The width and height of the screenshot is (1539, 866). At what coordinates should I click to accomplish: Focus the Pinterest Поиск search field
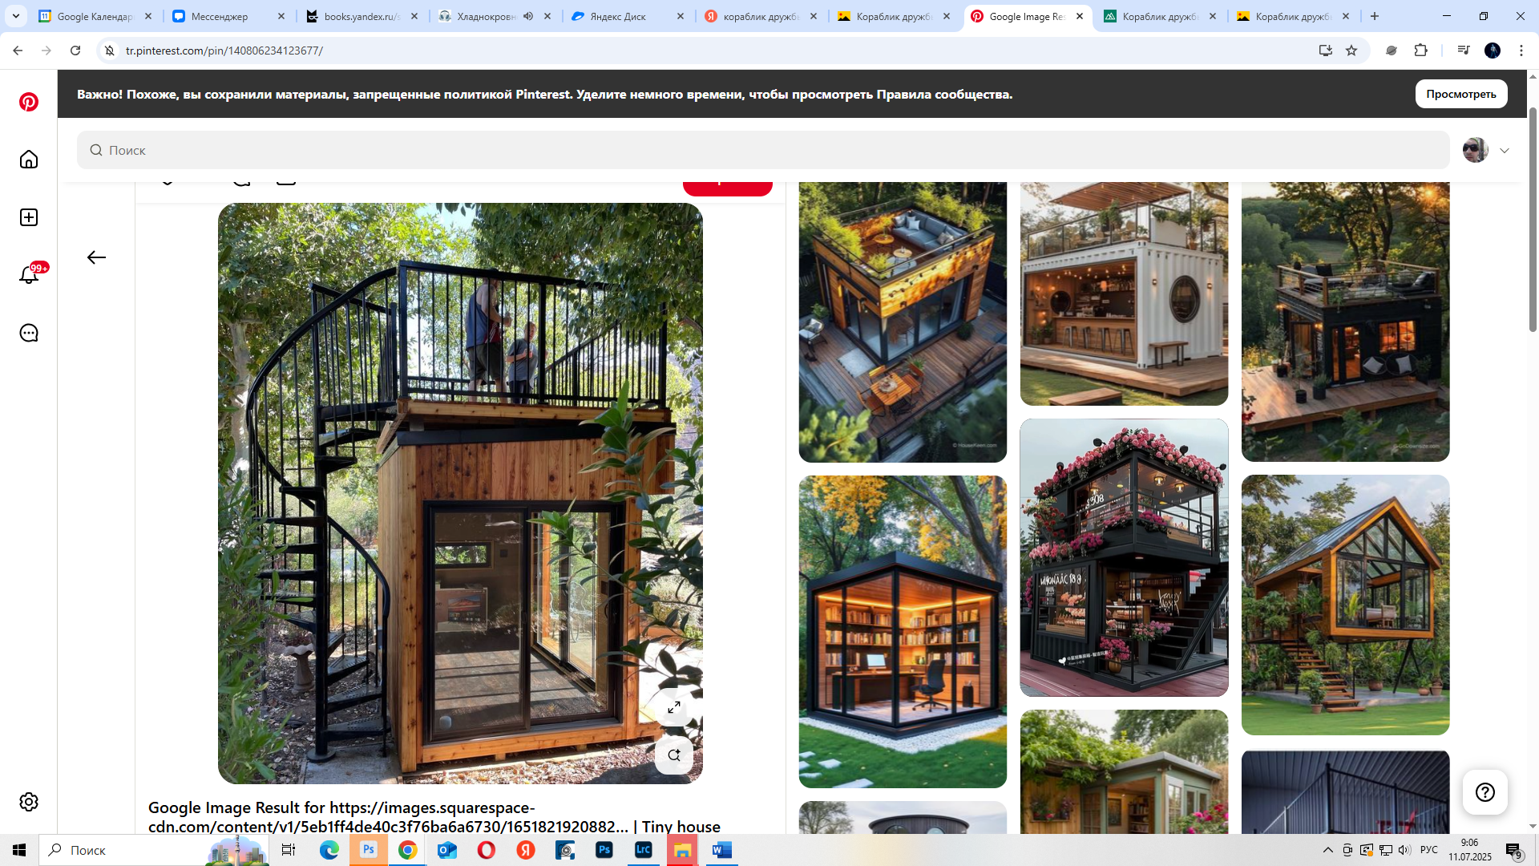(763, 150)
